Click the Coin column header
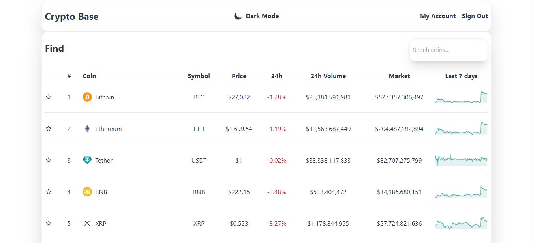 point(89,76)
